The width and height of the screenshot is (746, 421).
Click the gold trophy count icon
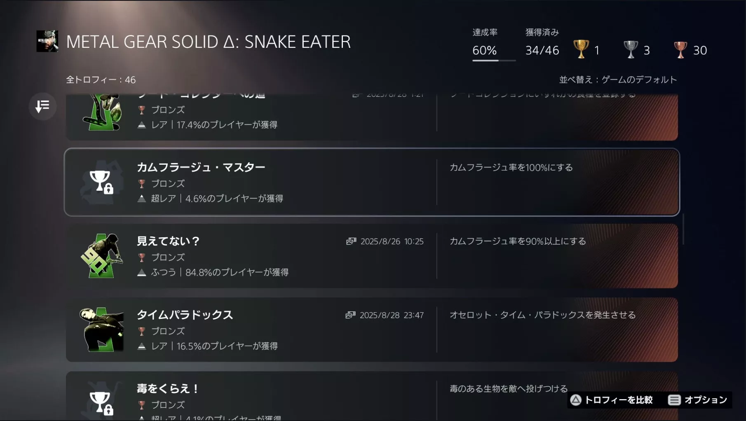pos(581,49)
